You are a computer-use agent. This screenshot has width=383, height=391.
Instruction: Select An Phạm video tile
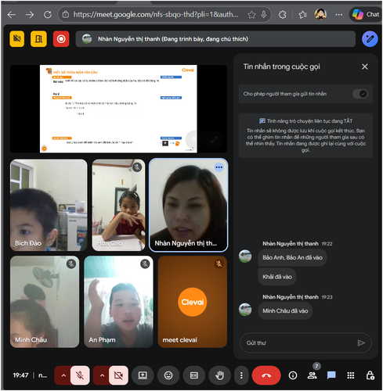coord(118,302)
